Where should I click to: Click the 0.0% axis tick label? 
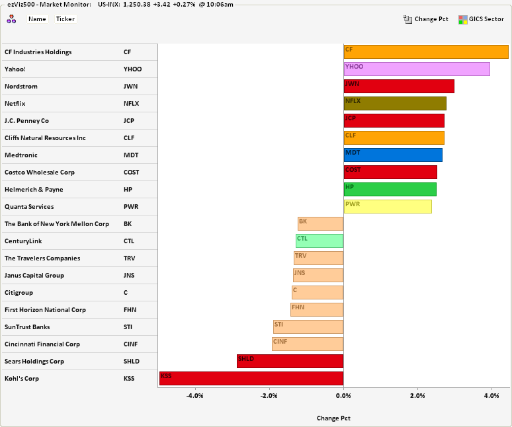pyautogui.click(x=343, y=396)
